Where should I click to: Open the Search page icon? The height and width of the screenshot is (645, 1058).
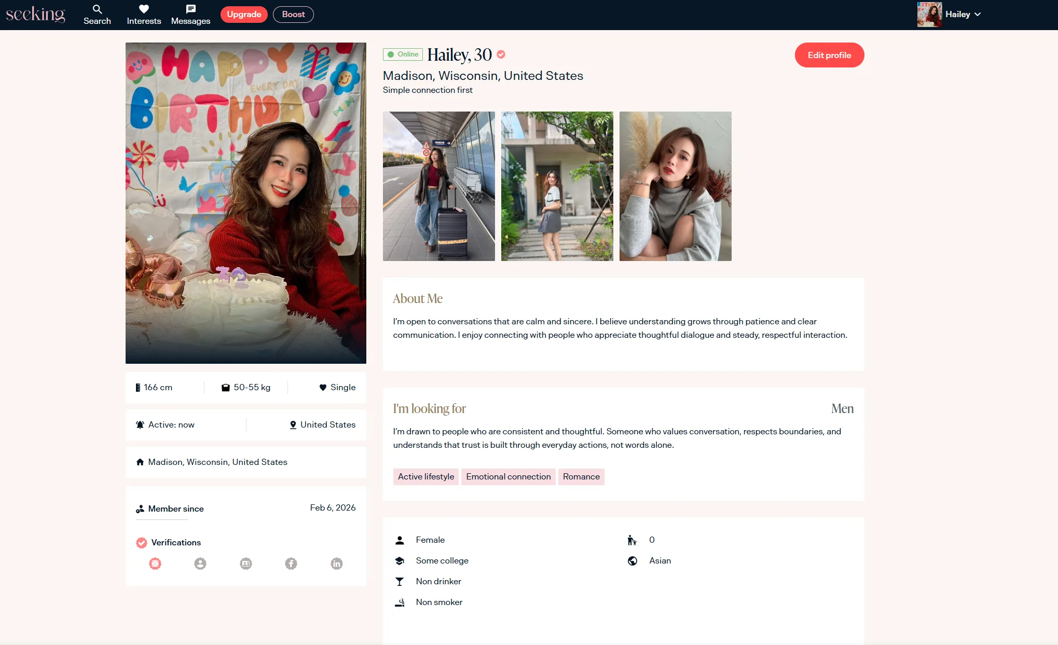pos(97,9)
